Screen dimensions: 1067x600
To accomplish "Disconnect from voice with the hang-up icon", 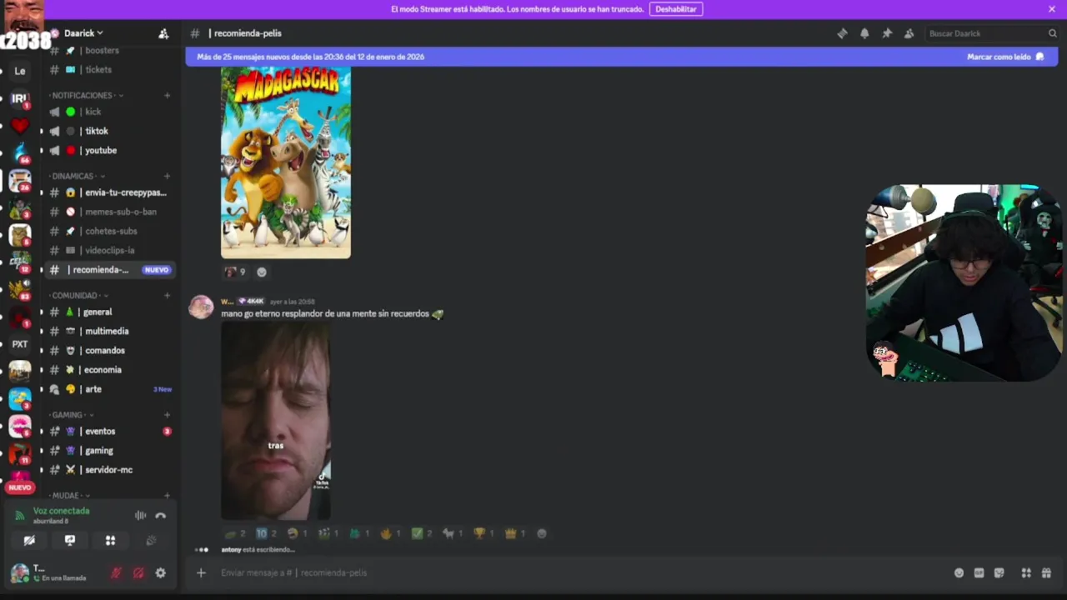I will [160, 516].
